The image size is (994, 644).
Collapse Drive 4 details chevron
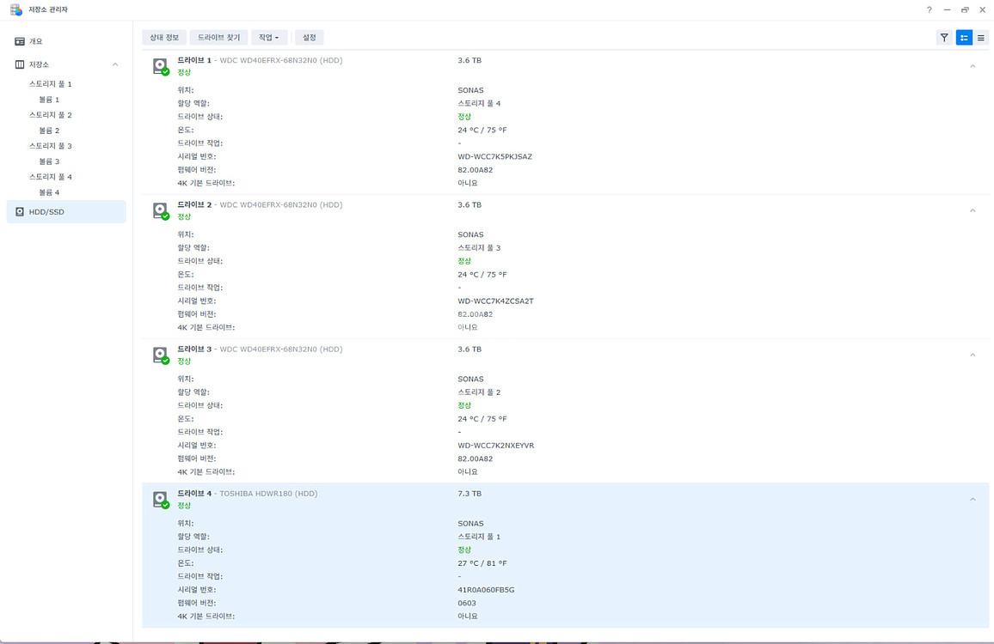pyautogui.click(x=973, y=499)
